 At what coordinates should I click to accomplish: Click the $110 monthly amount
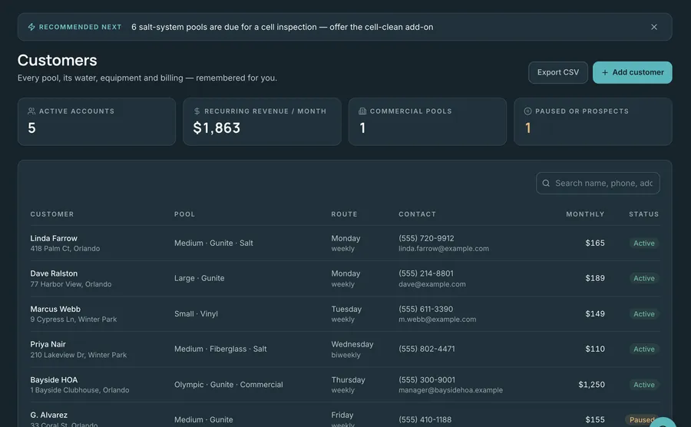595,349
